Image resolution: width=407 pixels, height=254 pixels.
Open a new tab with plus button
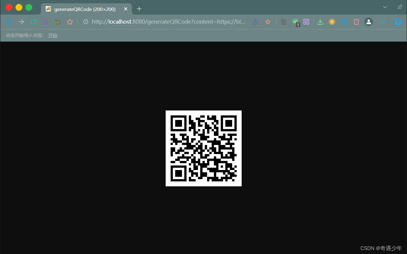pos(139,9)
